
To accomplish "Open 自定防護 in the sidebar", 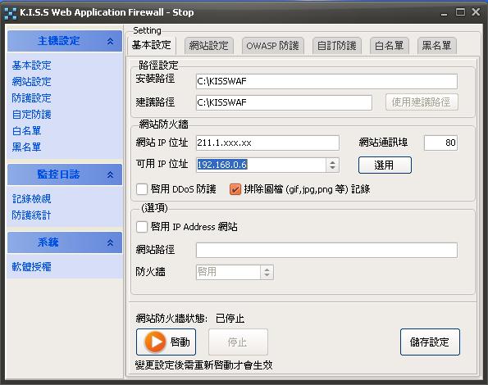I will click(31, 115).
